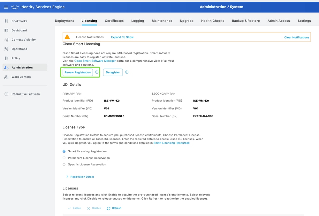Screen dimensions: 319x216
Task: Open Interactive Features help item
Action: click(x=26, y=94)
